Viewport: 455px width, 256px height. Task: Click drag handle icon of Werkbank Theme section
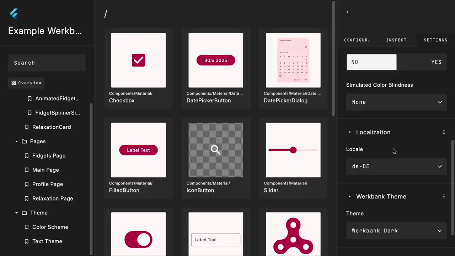click(x=444, y=196)
